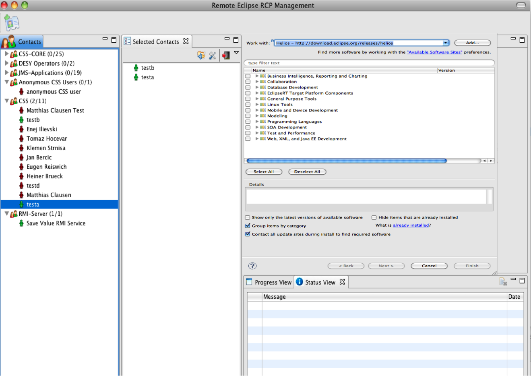Screen dimensions: 531x376
Task: Switch to the Progress View tab
Action: (x=269, y=282)
